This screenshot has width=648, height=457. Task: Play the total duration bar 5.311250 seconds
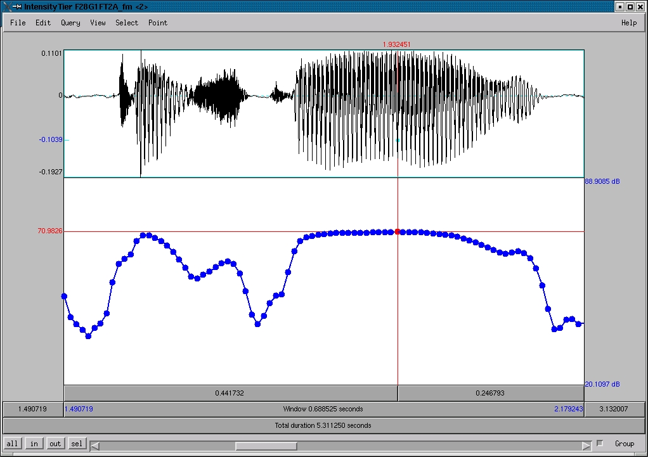coord(323,425)
